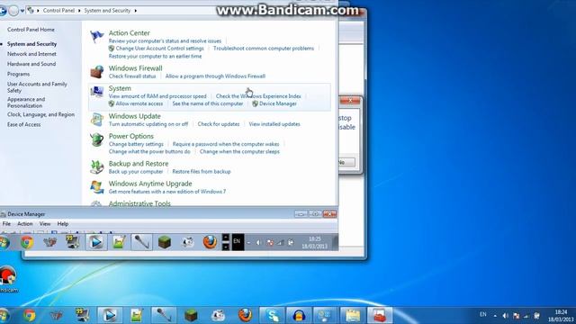This screenshot has width=576, height=324.
Task: Open the yellow folder Explorer taskbar icon
Action: (353, 315)
